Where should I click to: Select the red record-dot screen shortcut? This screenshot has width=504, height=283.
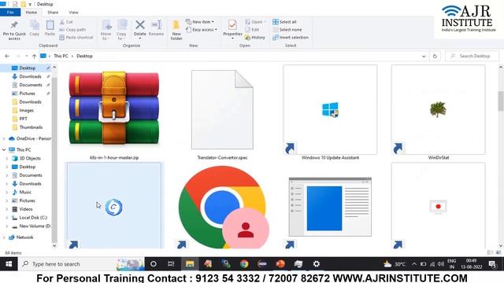tap(438, 206)
